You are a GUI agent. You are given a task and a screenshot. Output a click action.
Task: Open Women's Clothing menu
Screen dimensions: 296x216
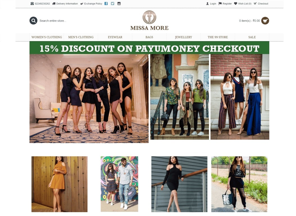tap(47, 37)
